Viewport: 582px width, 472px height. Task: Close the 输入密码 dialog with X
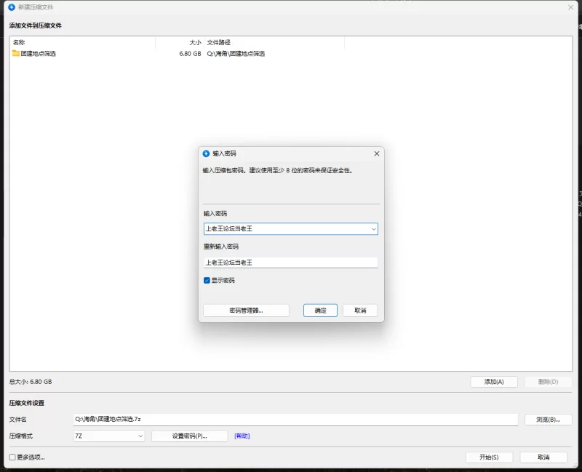click(376, 153)
